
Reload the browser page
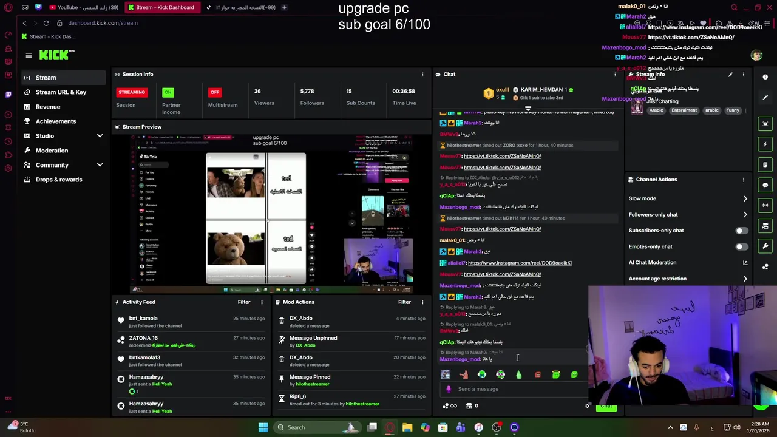pos(46,23)
